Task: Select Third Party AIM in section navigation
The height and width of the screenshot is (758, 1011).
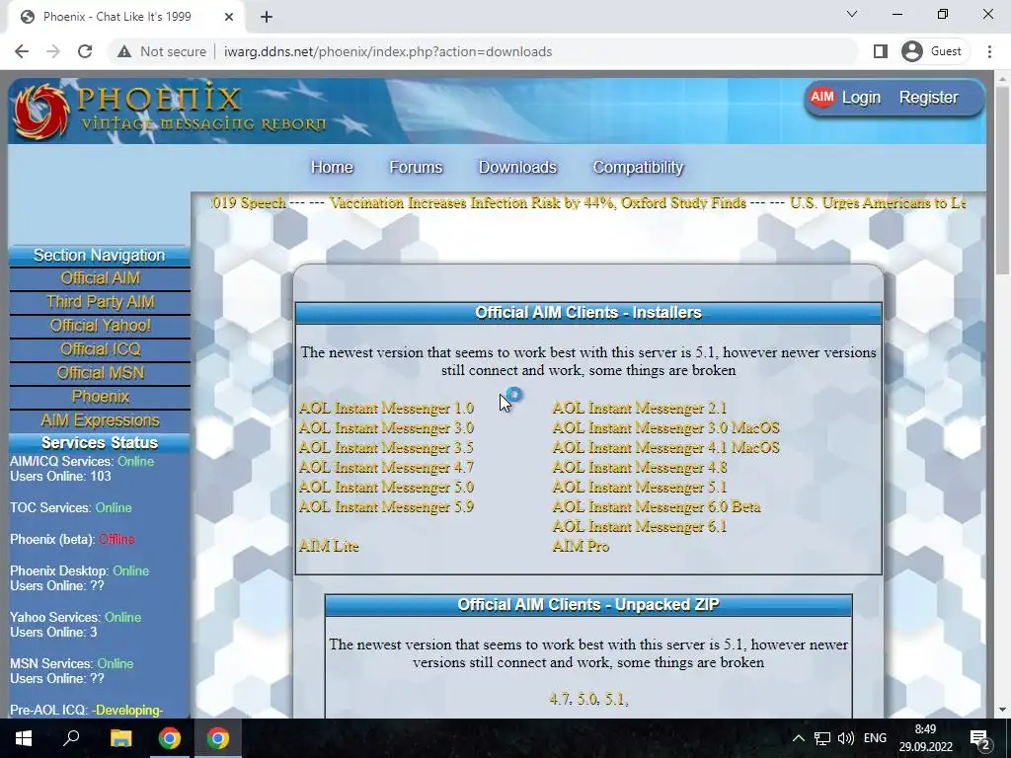Action: (100, 302)
